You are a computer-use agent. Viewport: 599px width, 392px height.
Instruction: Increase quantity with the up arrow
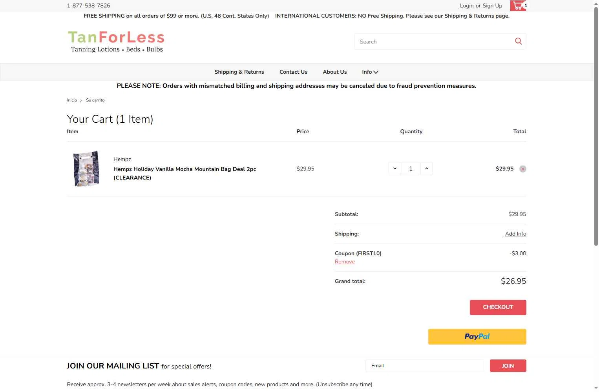click(426, 169)
